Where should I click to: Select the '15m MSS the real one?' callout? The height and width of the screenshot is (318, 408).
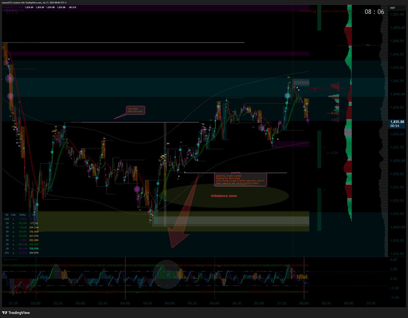click(135, 110)
